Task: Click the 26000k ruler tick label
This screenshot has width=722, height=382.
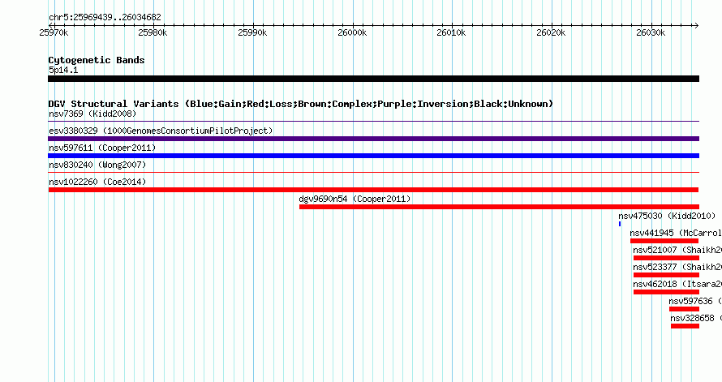Action: pos(352,32)
